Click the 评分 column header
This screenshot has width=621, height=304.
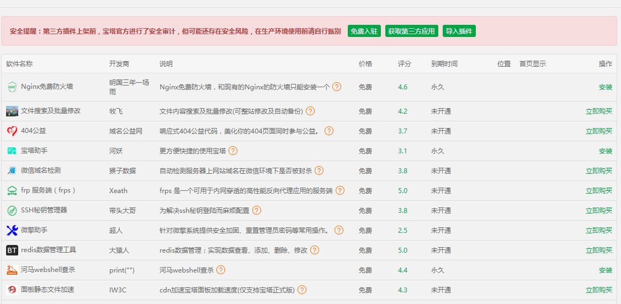point(405,64)
